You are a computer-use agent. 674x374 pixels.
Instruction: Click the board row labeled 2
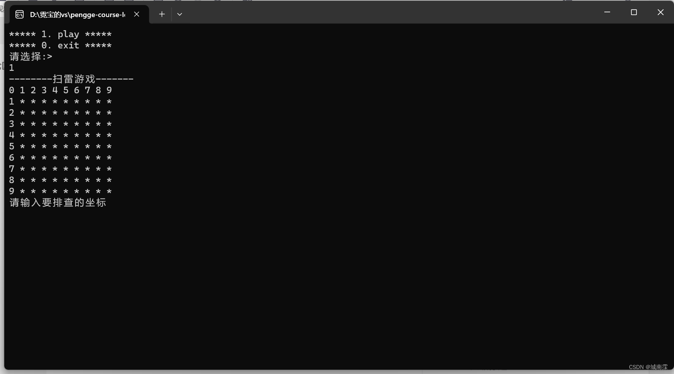tap(60, 113)
